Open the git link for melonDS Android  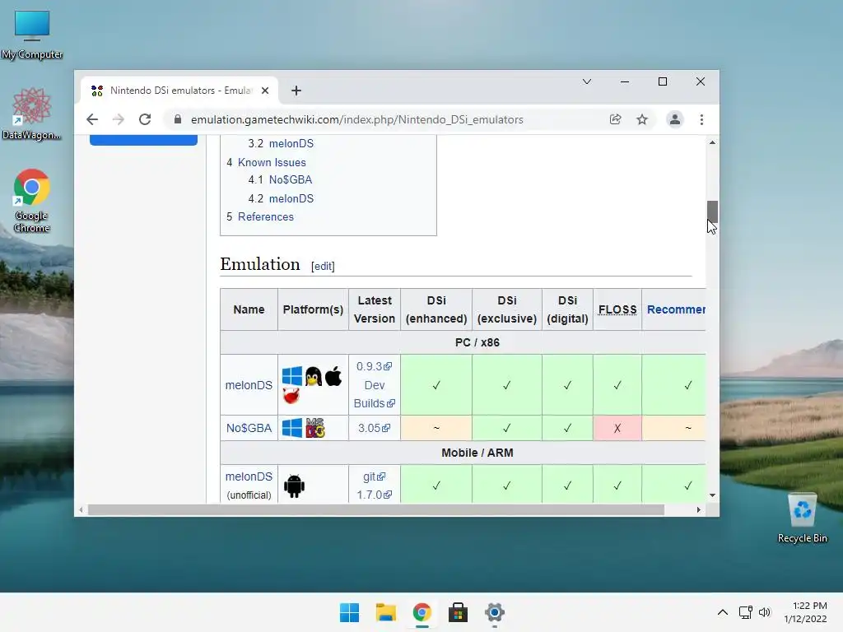(375, 476)
